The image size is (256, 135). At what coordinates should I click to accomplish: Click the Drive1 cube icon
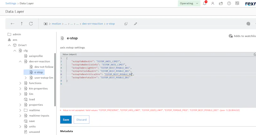pyautogui.click(x=15, y=45)
